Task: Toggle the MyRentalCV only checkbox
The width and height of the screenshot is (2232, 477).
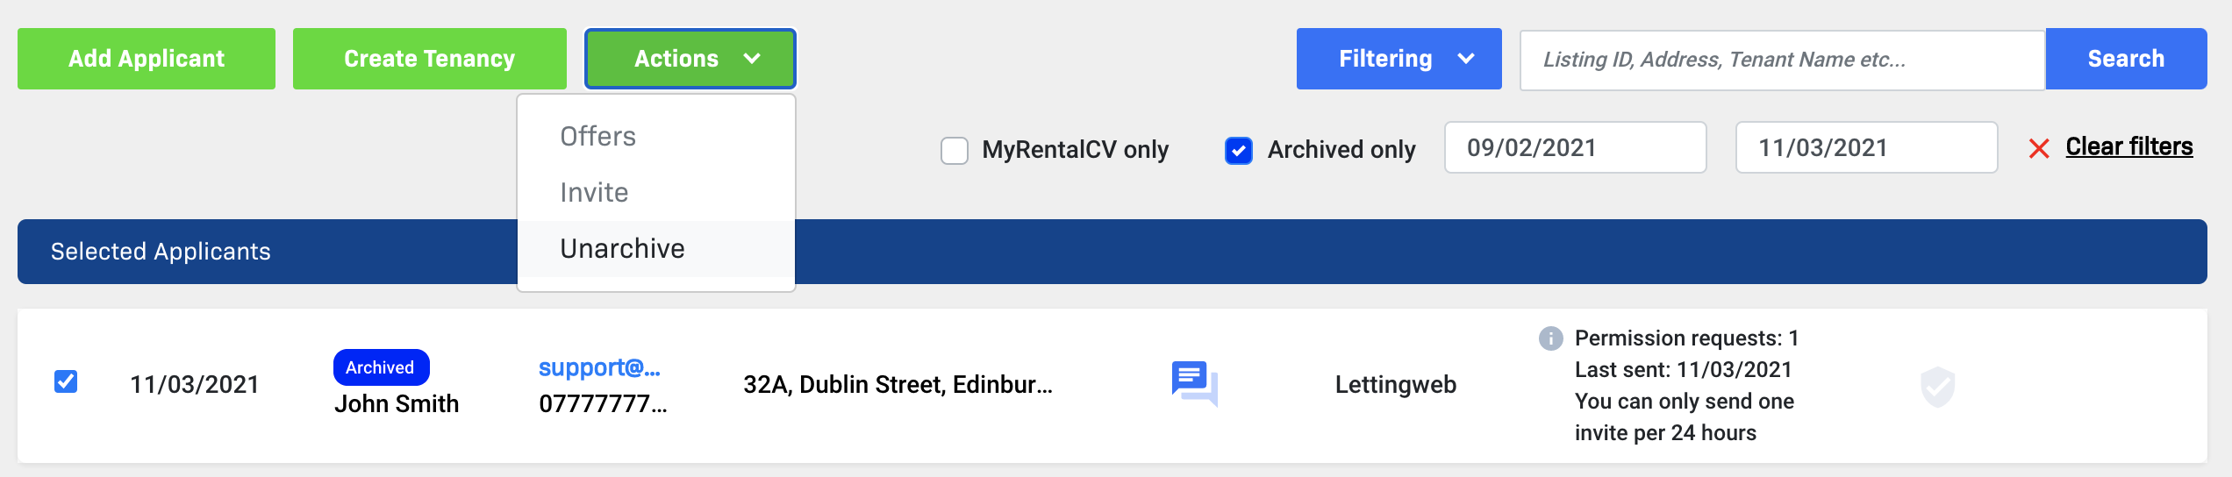Action: tap(955, 150)
